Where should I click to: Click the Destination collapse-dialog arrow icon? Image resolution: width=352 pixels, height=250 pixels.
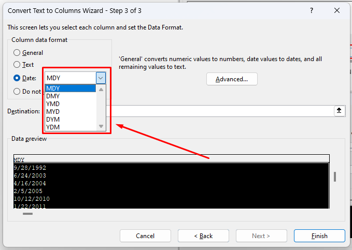[339, 111]
